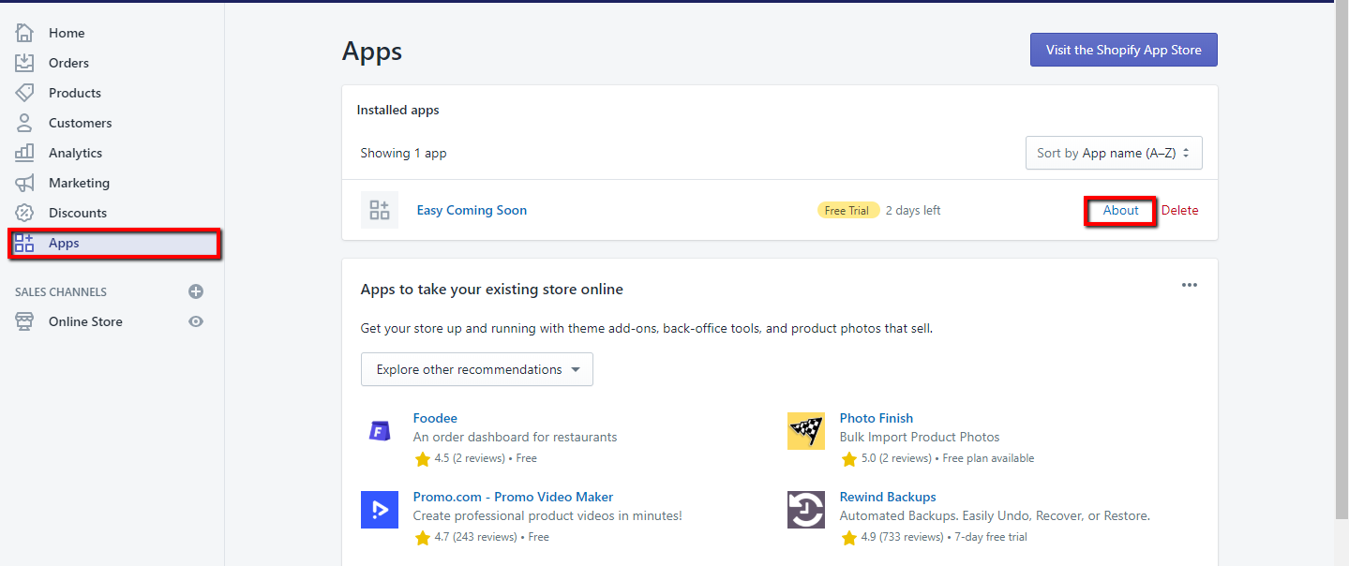Viewport: 1349px width, 566px height.
Task: Click the Customers person icon
Action: pyautogui.click(x=24, y=123)
